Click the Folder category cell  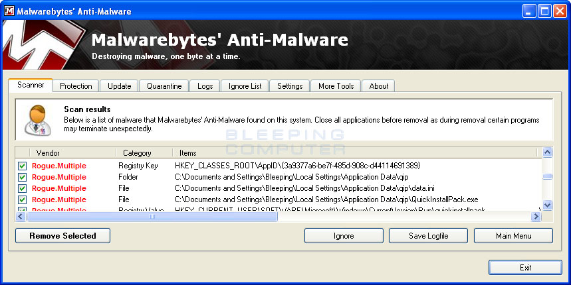pyautogui.click(x=128, y=177)
